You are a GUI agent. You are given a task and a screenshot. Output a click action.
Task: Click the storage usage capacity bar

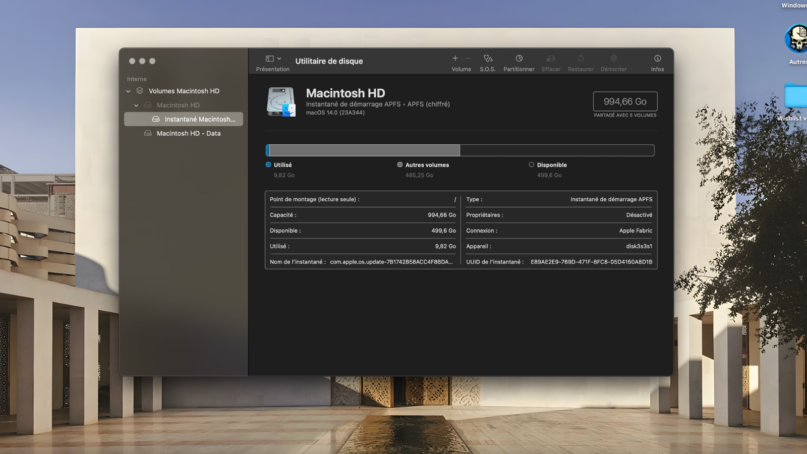(x=459, y=150)
